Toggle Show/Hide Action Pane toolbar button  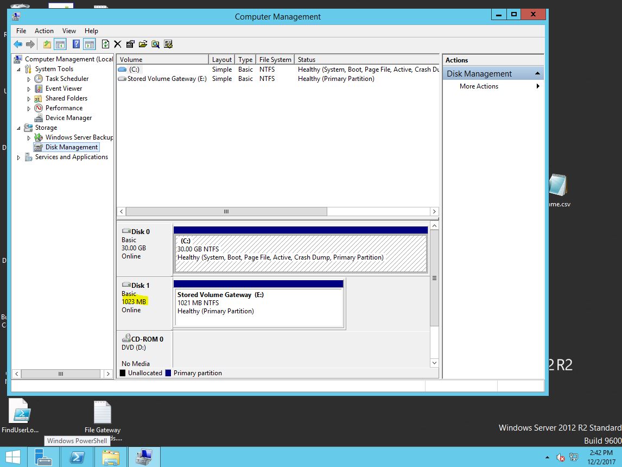click(x=90, y=45)
